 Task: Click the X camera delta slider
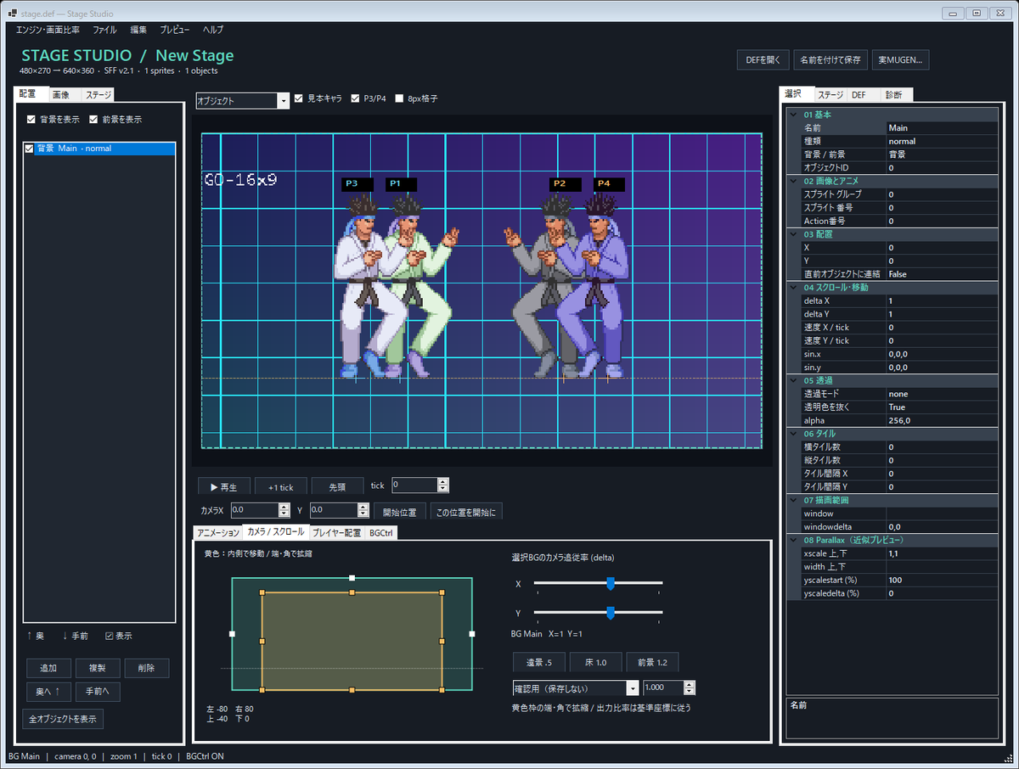pyautogui.click(x=598, y=583)
